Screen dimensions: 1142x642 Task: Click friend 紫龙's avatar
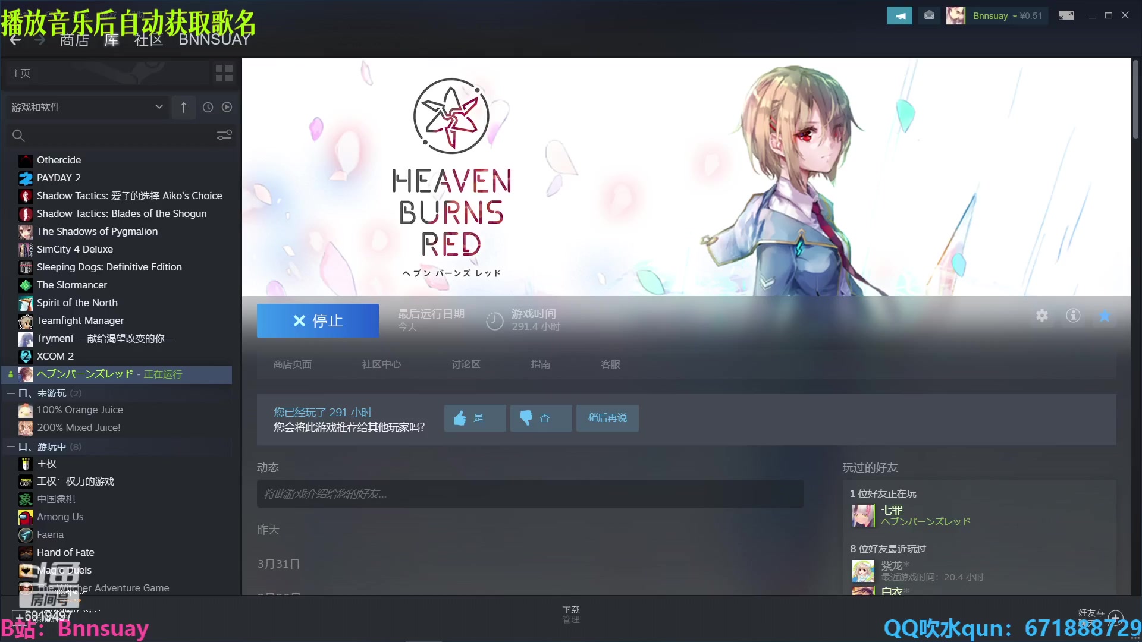tap(863, 571)
